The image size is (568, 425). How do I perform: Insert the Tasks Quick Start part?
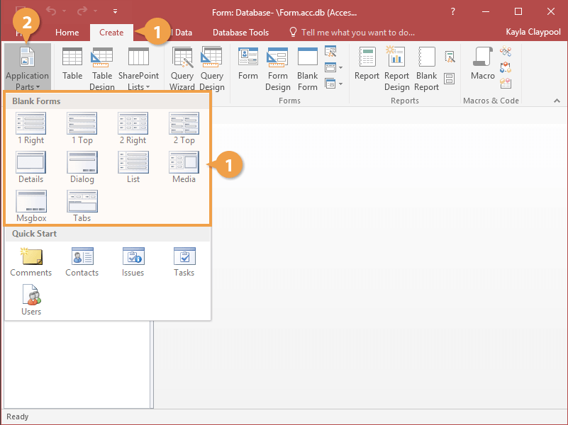[184, 262]
